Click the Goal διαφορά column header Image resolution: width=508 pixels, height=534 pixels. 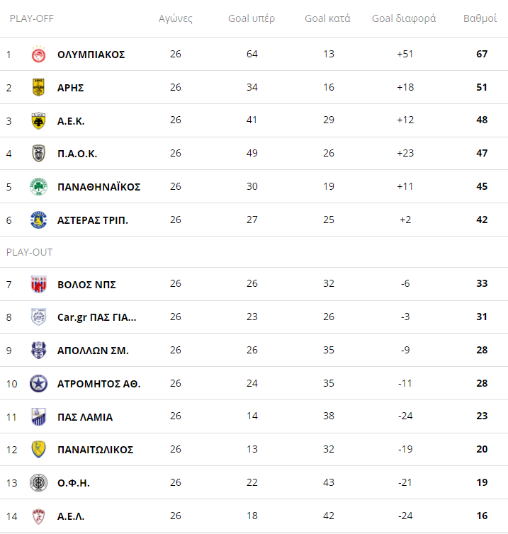[x=404, y=18]
